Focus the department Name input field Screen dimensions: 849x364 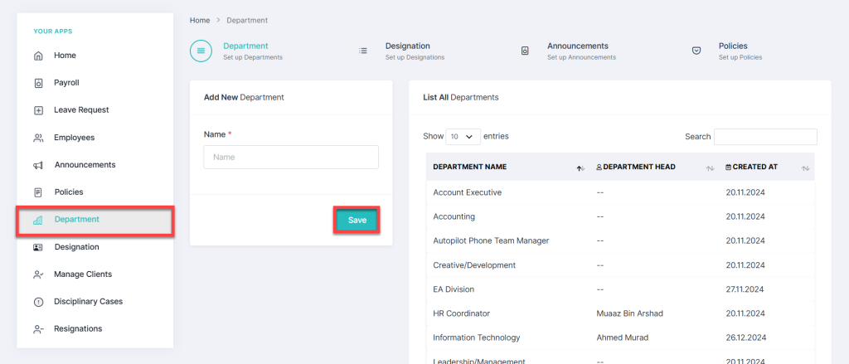(x=291, y=157)
